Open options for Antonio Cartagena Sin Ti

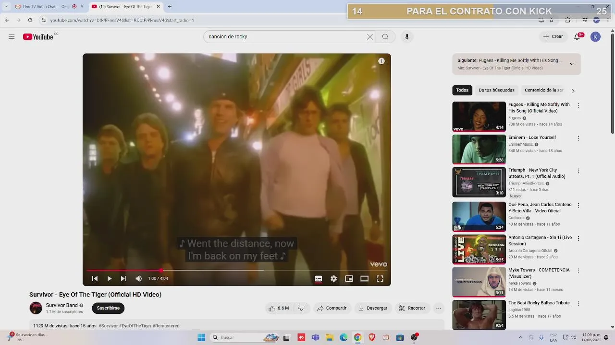tap(578, 238)
